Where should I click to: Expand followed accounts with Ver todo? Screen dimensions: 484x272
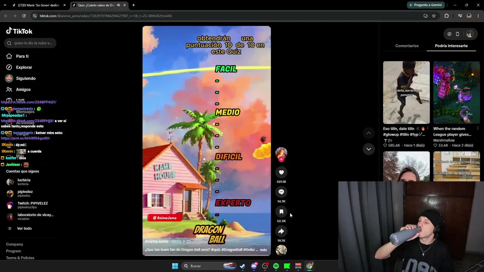click(x=24, y=229)
